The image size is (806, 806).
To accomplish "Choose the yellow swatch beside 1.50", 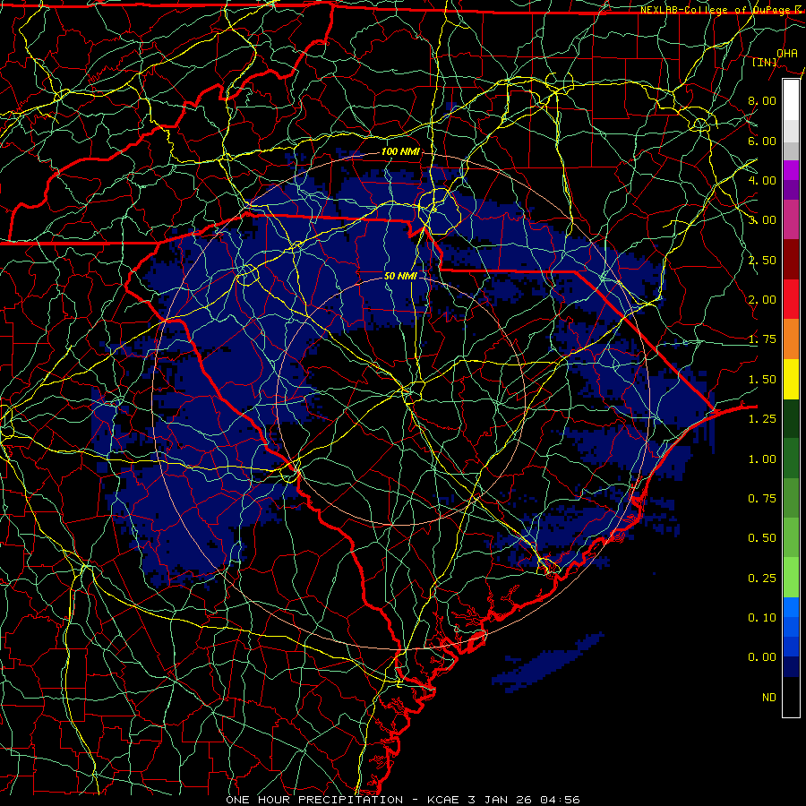I will click(x=791, y=379).
